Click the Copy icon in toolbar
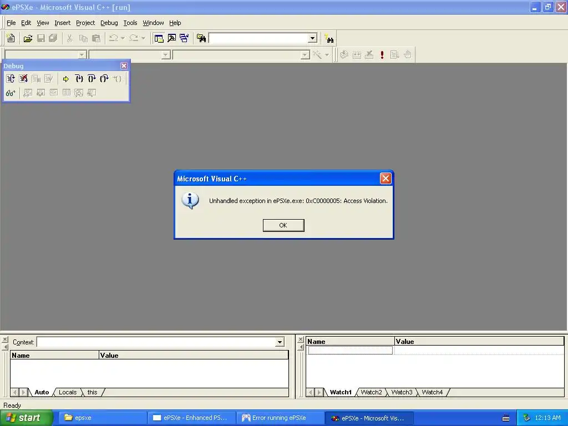 pos(83,38)
